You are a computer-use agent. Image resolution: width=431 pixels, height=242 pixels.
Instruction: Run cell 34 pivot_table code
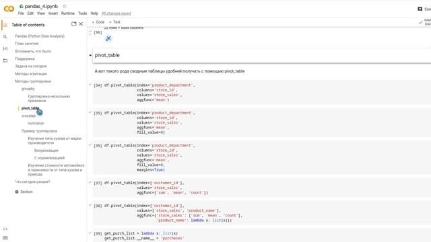click(98, 85)
